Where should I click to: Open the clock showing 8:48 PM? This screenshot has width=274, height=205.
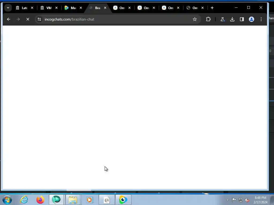pos(260,200)
